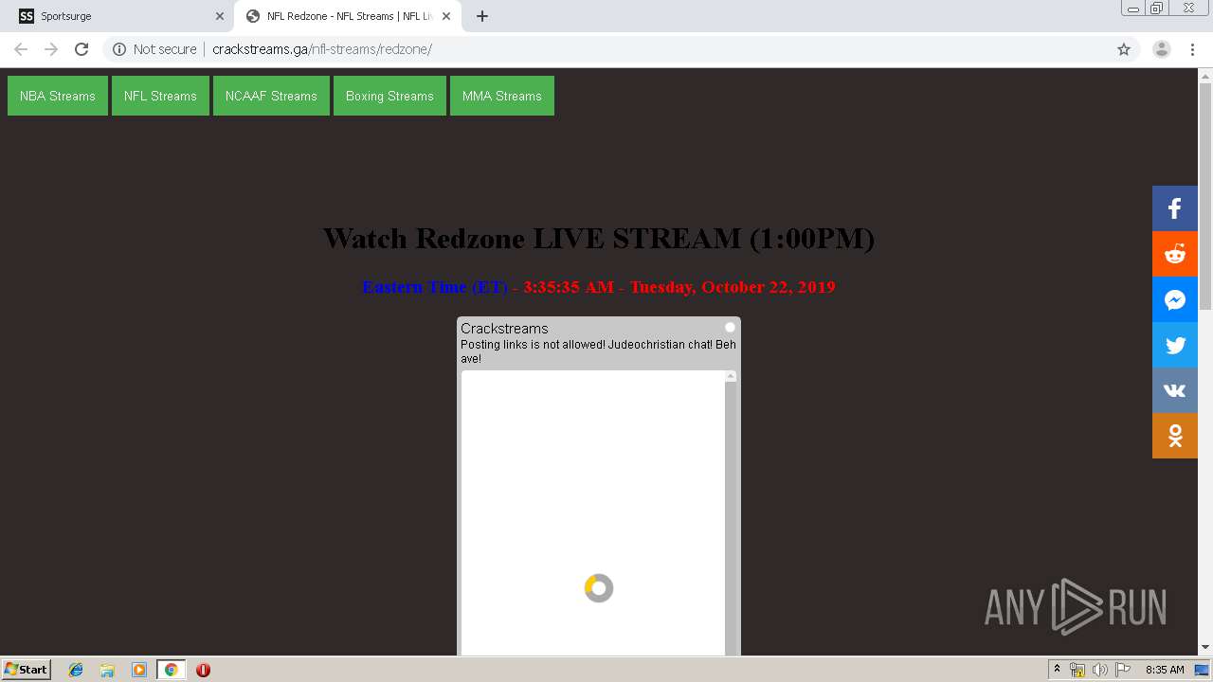The image size is (1213, 682).
Task: Click network tray icon
Action: 1077,670
